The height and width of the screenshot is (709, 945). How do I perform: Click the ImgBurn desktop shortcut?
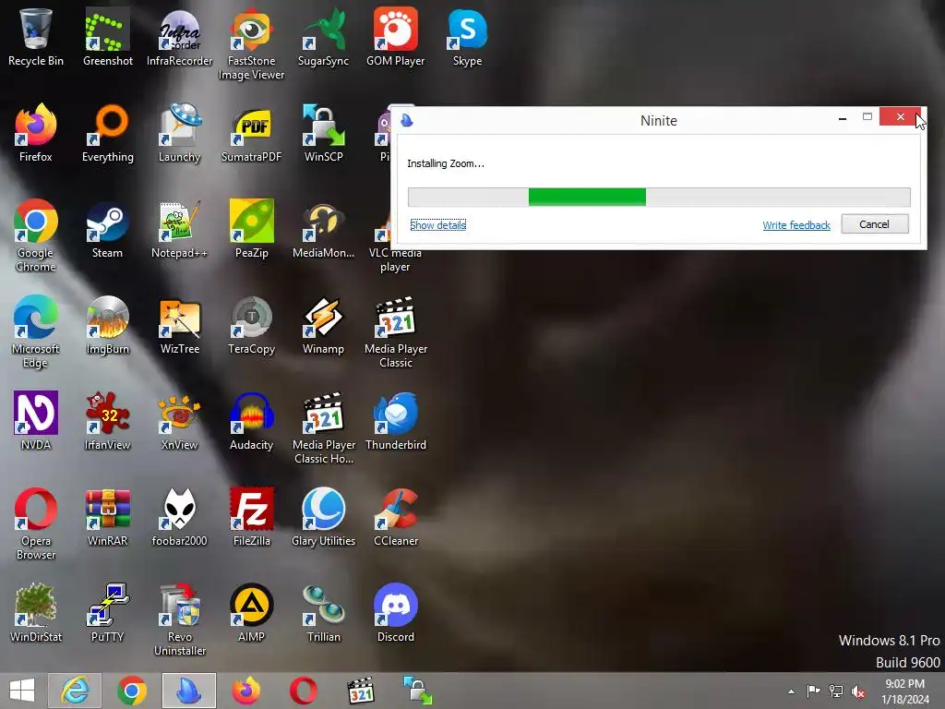pos(107,325)
